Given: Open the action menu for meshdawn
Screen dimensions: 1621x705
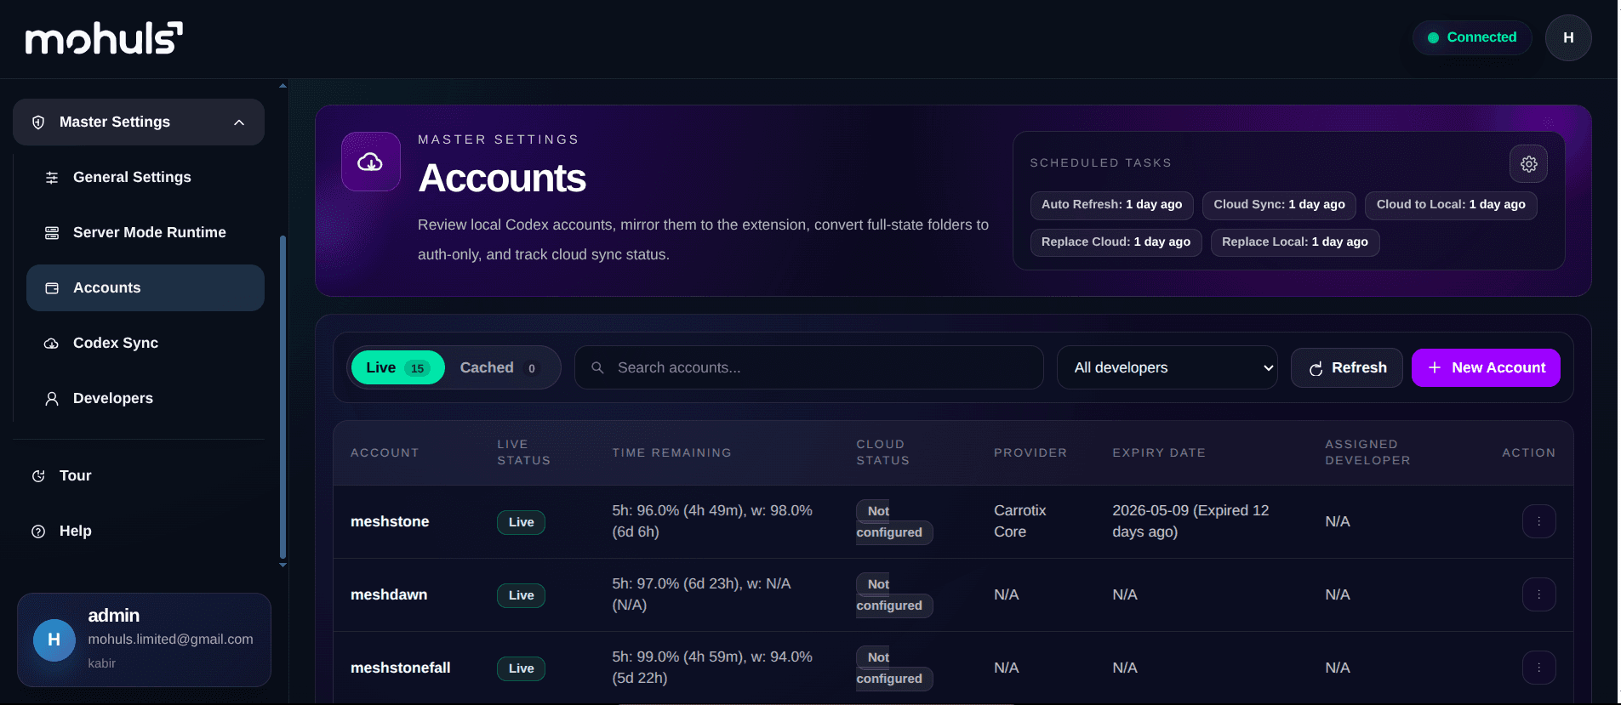Looking at the screenshot, I should click(1538, 594).
